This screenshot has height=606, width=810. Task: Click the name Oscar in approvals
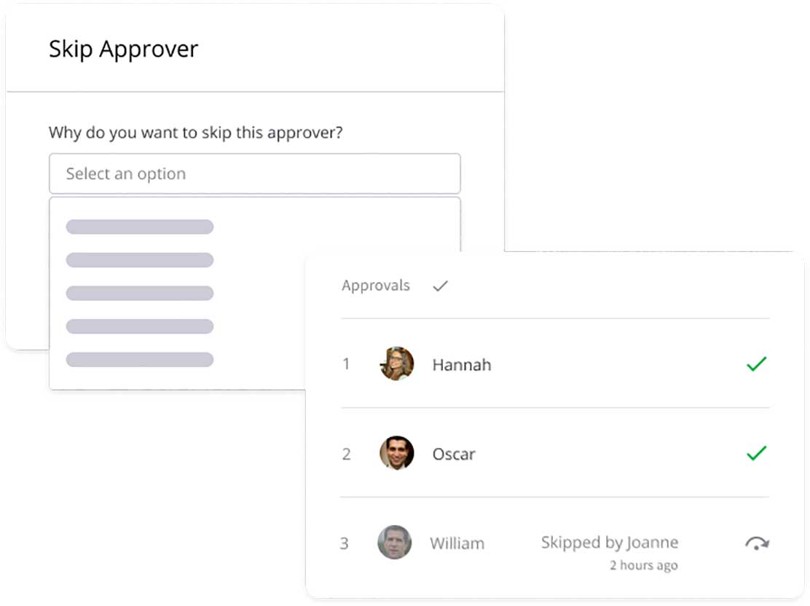[454, 454]
